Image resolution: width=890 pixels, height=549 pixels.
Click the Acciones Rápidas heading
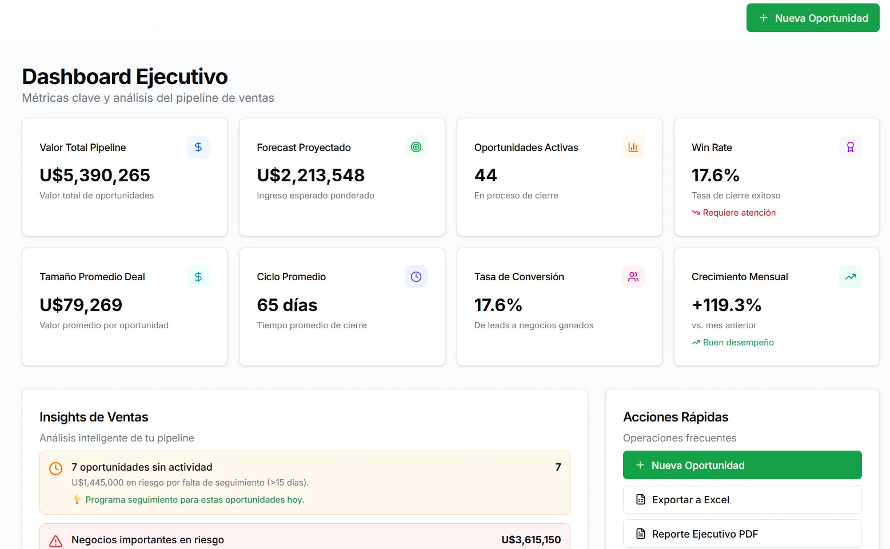coord(676,417)
